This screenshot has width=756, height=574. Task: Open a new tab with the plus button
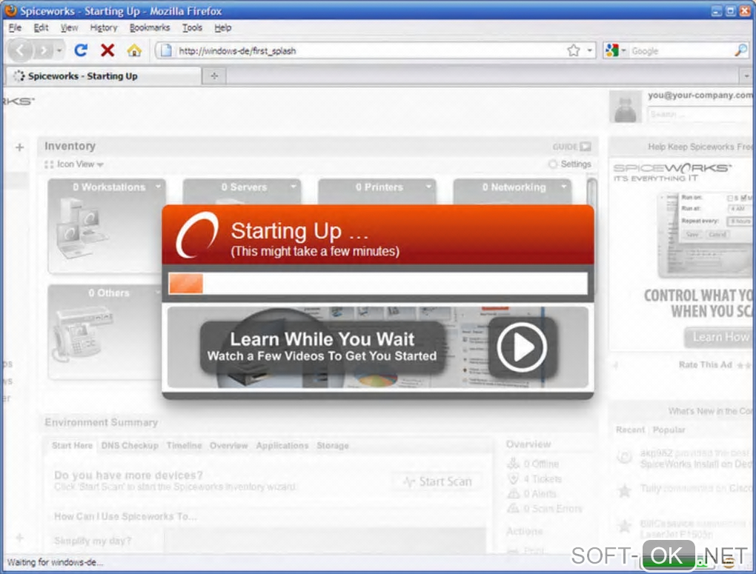[x=214, y=76]
